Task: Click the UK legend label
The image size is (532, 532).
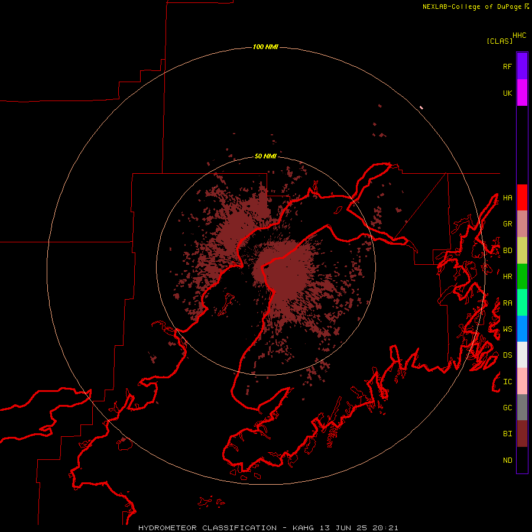Action: pos(507,93)
